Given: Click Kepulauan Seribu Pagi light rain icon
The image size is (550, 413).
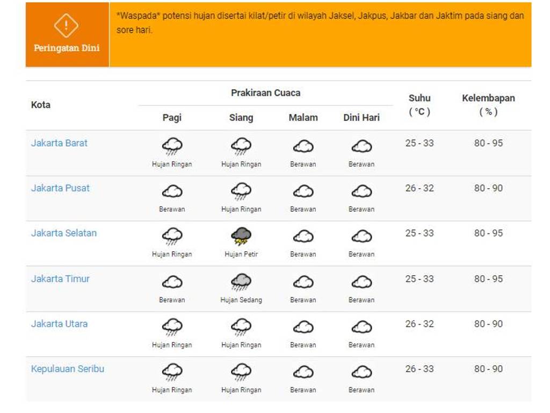Looking at the screenshot, I should [172, 372].
